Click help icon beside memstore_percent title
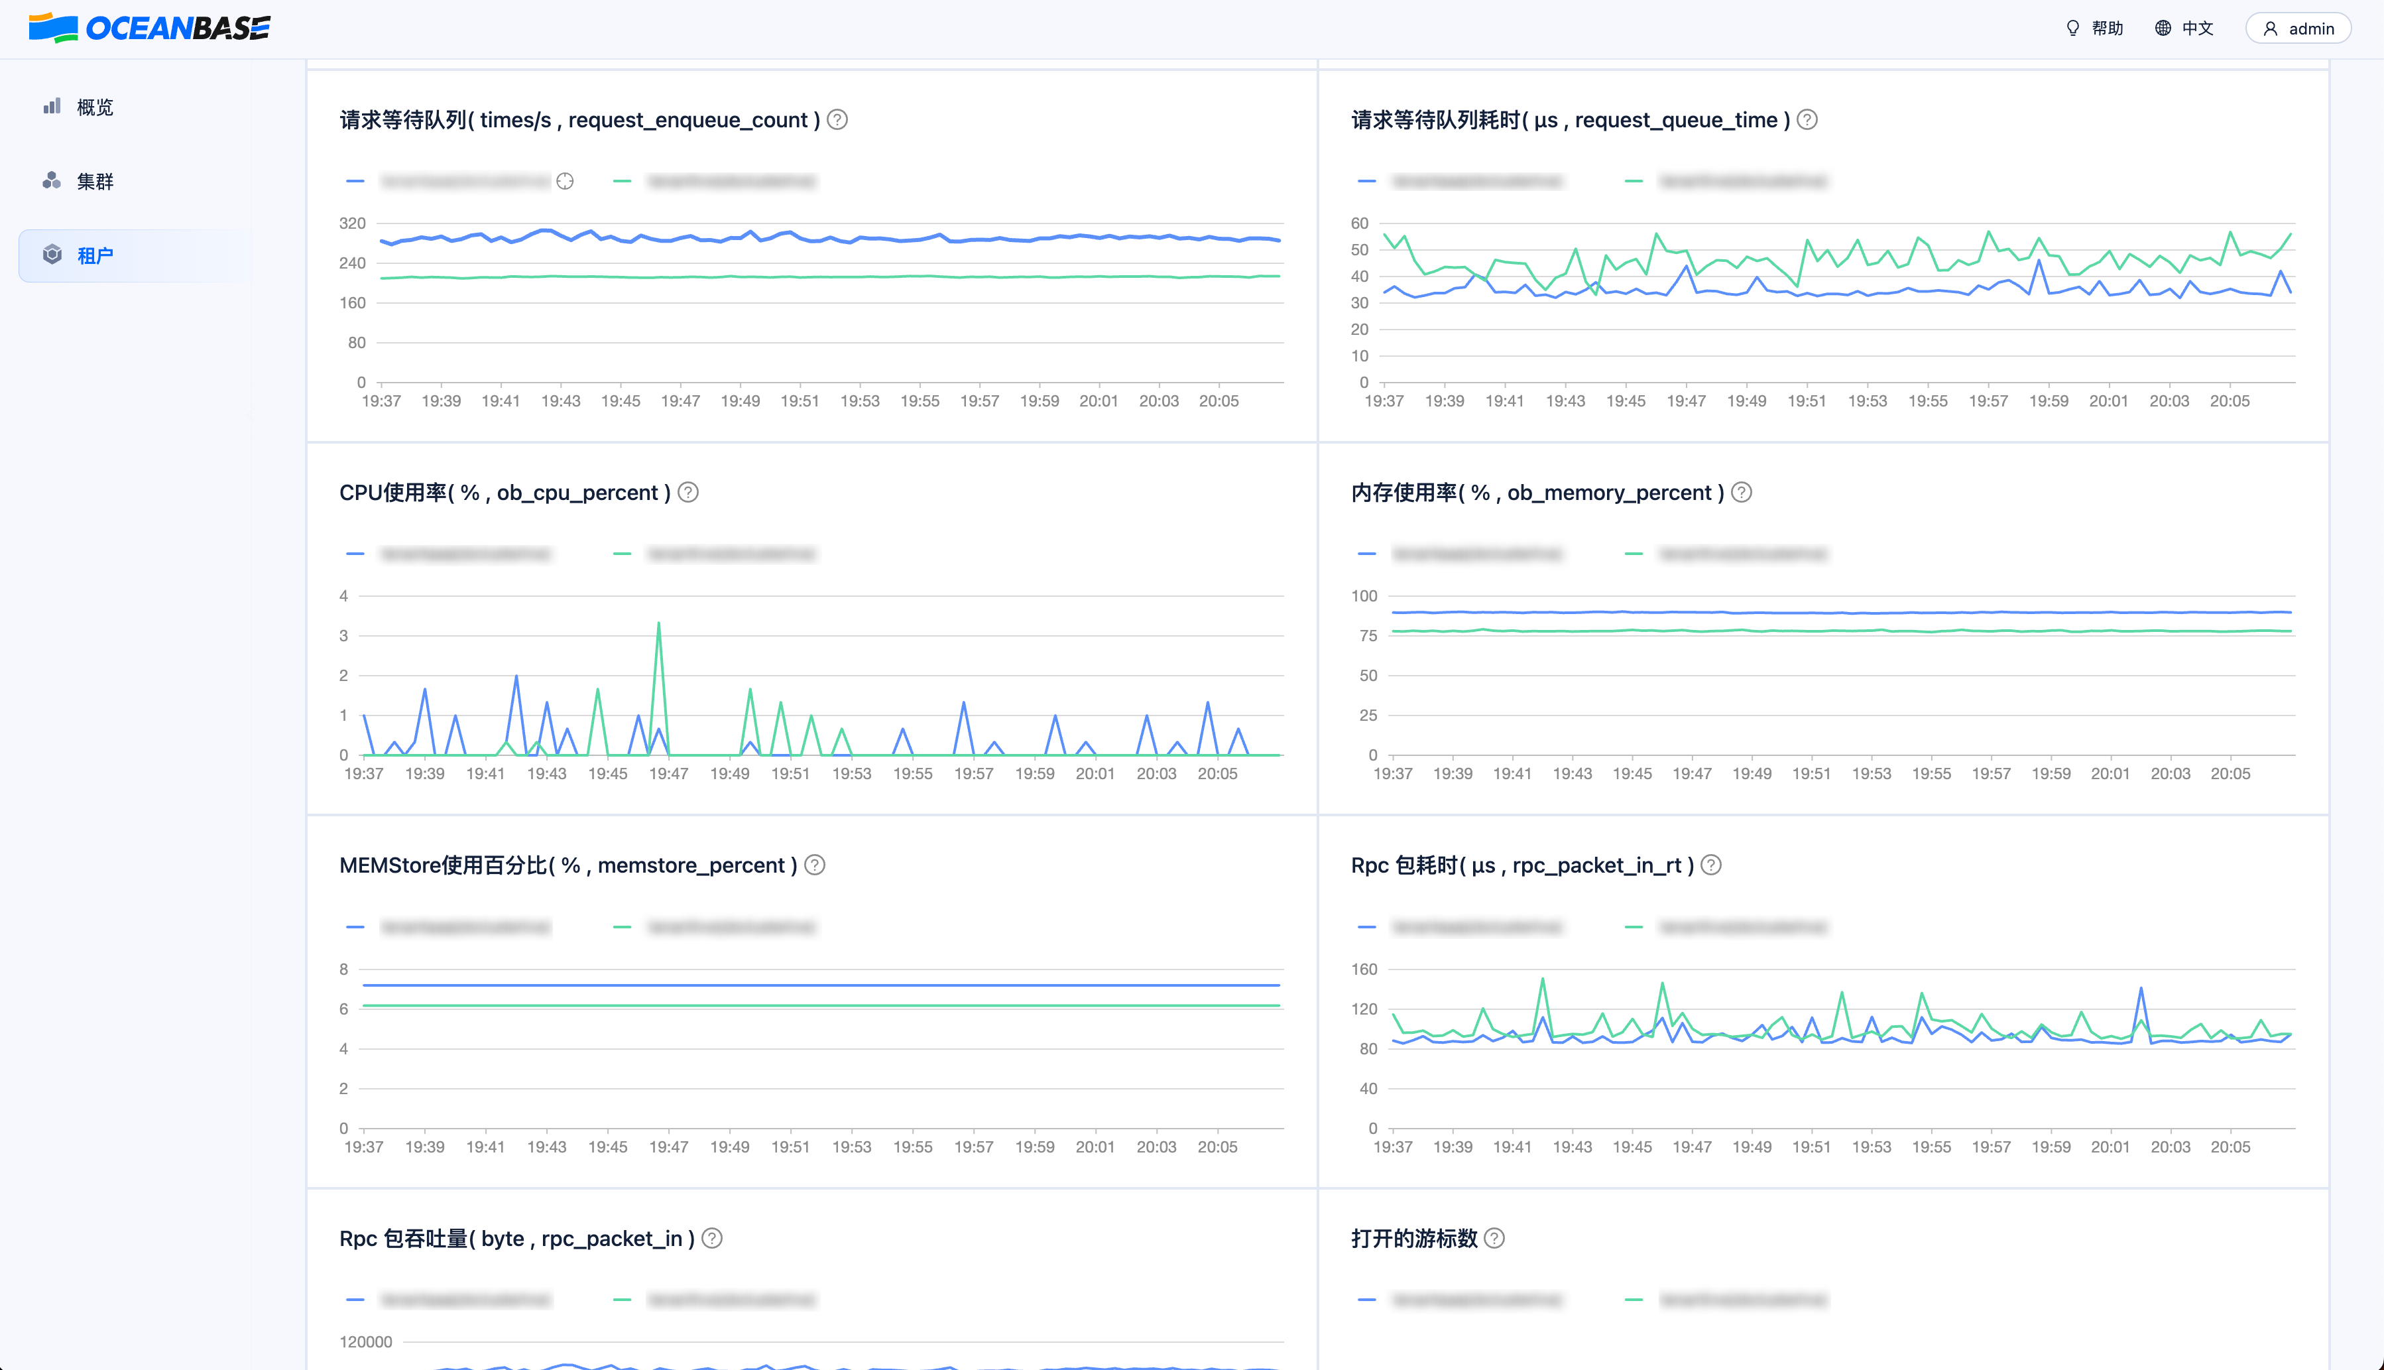The image size is (2384, 1370). [x=815, y=865]
